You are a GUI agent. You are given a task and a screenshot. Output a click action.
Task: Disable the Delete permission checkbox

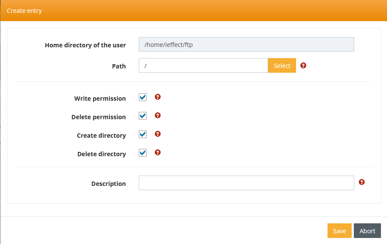pos(143,116)
